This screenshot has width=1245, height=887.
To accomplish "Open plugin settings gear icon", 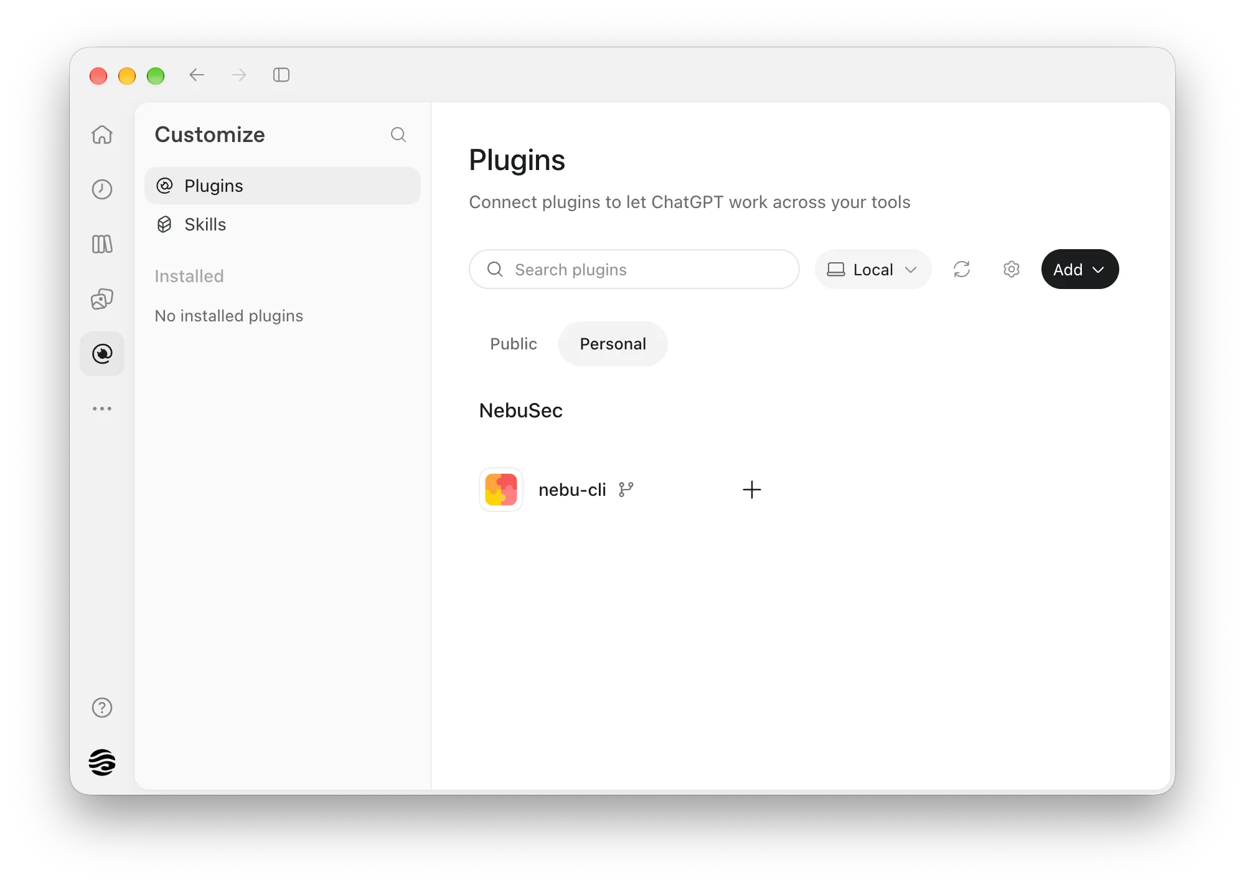I will tap(1012, 269).
